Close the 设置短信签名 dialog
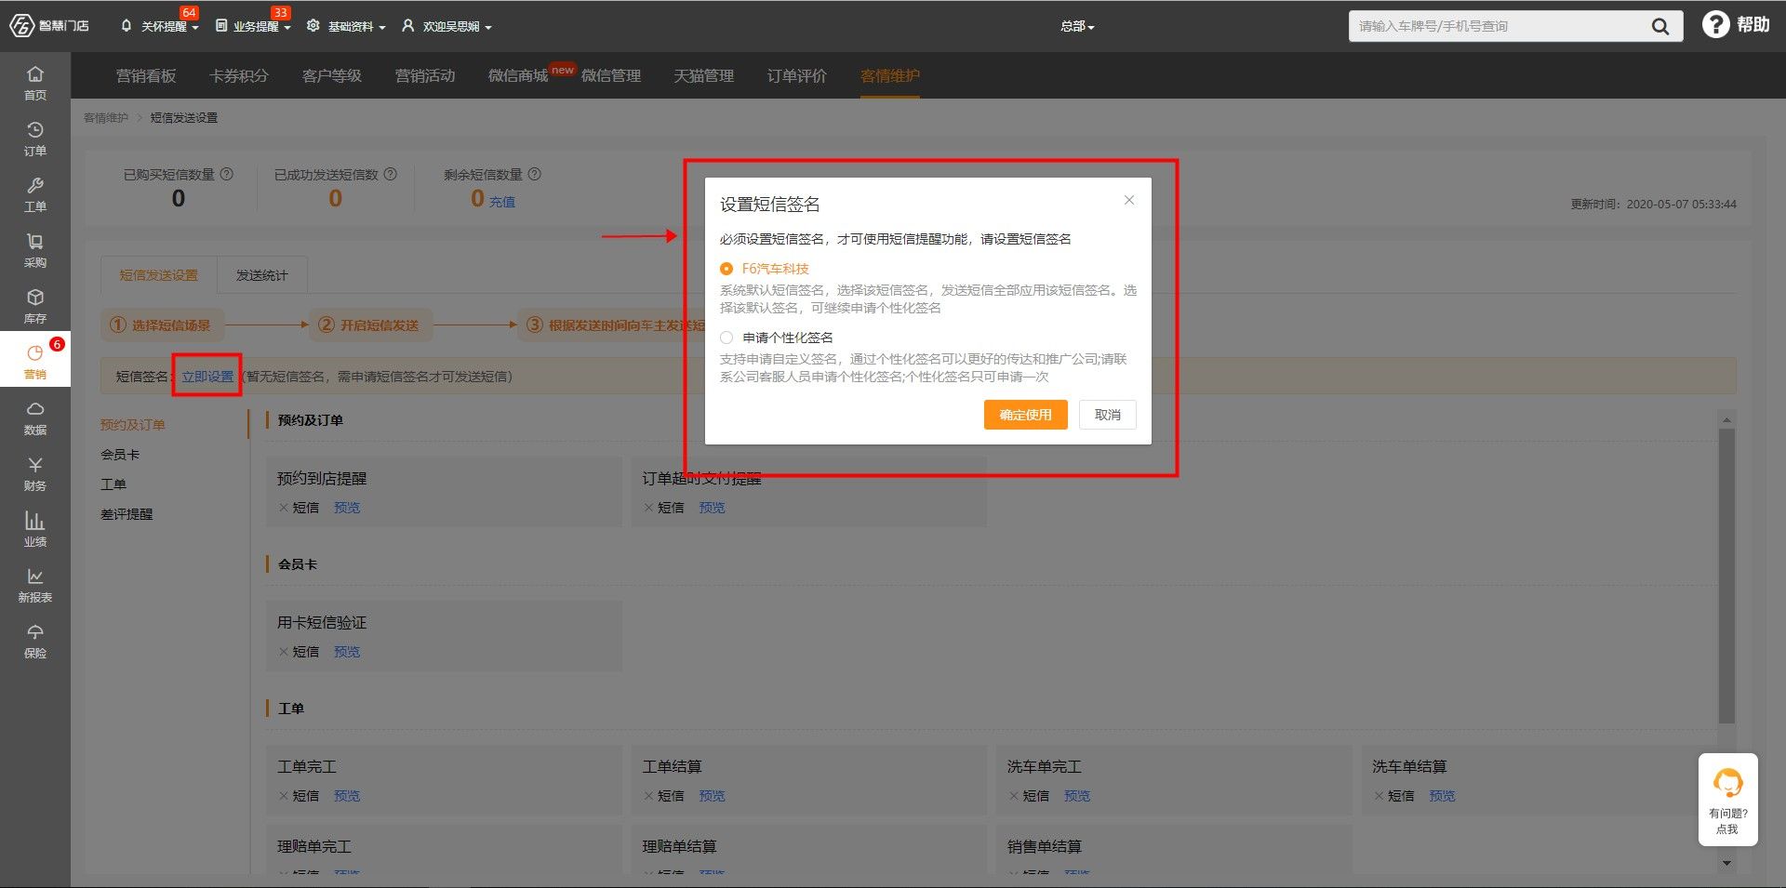The height and width of the screenshot is (888, 1786). pos(1128,200)
